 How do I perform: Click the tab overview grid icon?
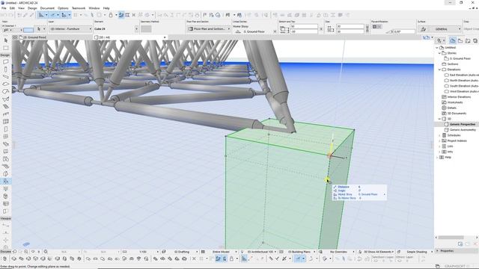[15, 37]
